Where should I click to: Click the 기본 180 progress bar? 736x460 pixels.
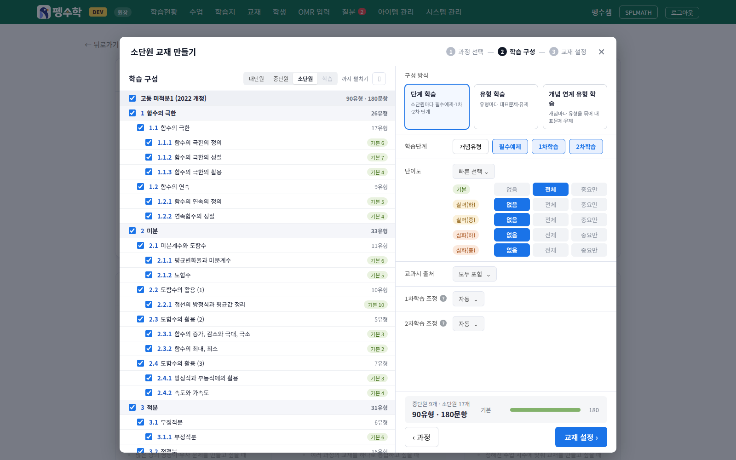pyautogui.click(x=545, y=410)
